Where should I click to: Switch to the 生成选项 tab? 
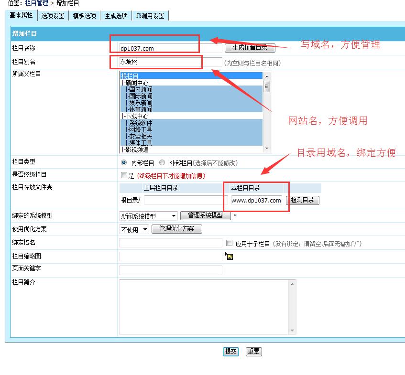pos(116,16)
